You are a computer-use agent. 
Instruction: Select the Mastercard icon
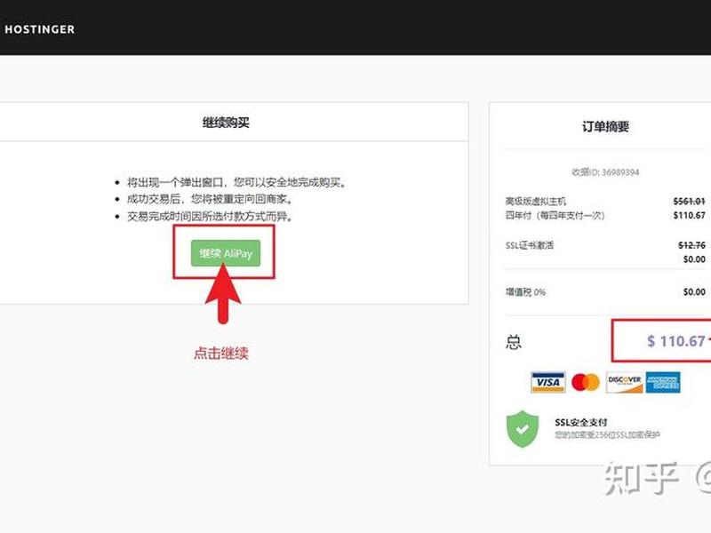pos(586,382)
